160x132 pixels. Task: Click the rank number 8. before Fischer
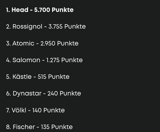click(9, 127)
